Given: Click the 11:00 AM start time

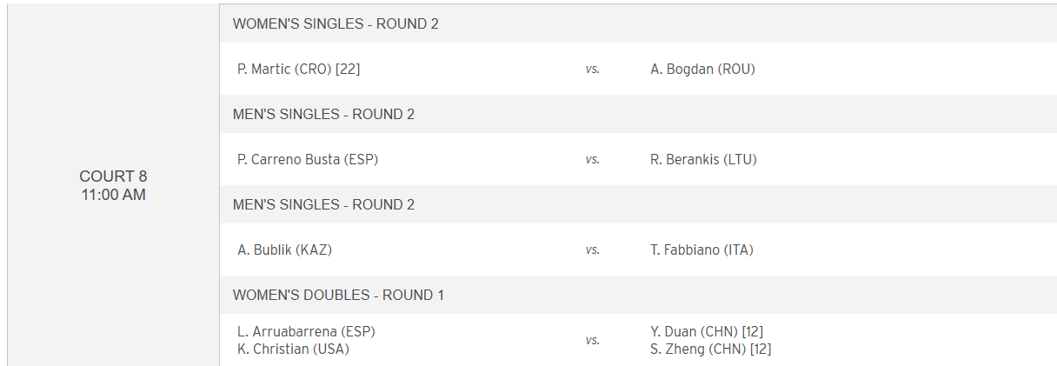Looking at the screenshot, I should click(113, 196).
